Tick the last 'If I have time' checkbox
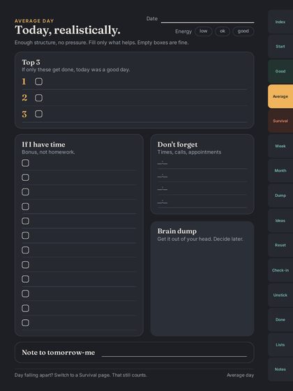Image resolution: width=293 pixels, height=391 pixels. (25, 323)
